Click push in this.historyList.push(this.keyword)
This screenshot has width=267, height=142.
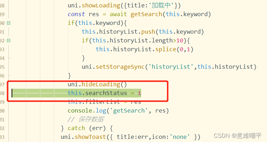pyautogui.click(x=148, y=32)
